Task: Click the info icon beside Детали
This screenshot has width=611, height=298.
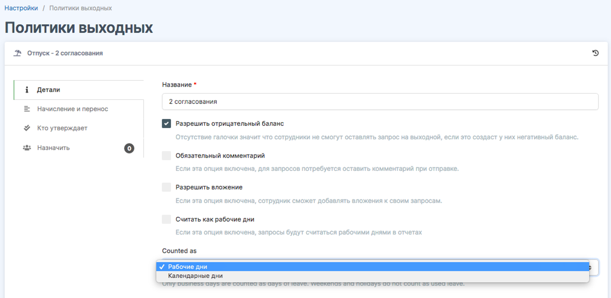Action: pos(27,90)
